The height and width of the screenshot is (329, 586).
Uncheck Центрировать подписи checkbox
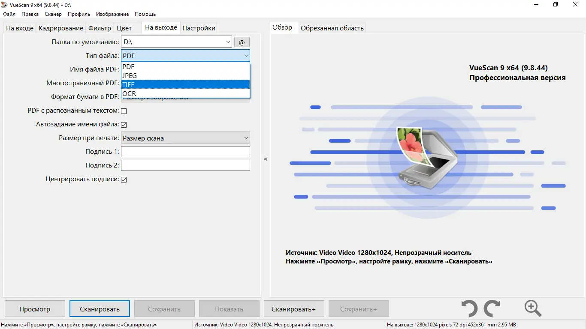click(x=124, y=179)
